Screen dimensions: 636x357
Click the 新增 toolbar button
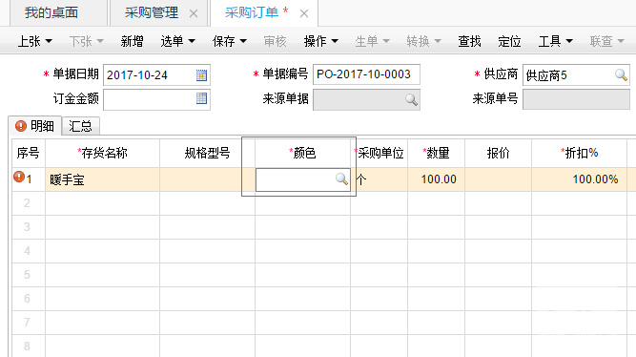pyautogui.click(x=132, y=41)
